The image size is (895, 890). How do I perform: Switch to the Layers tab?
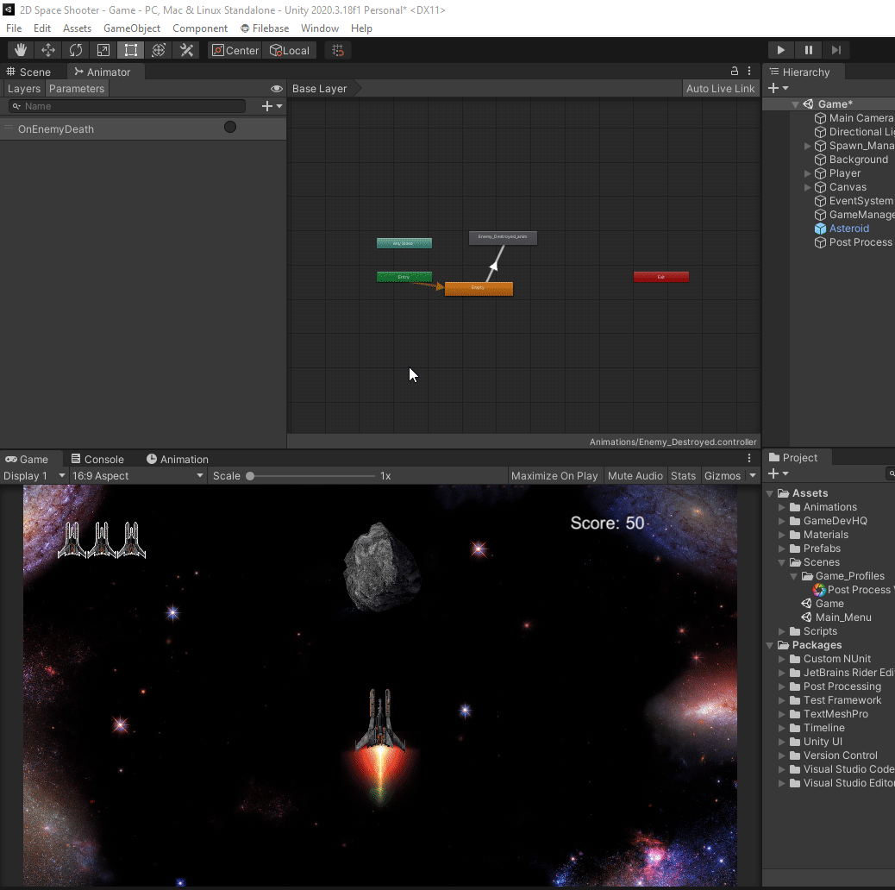pos(24,89)
